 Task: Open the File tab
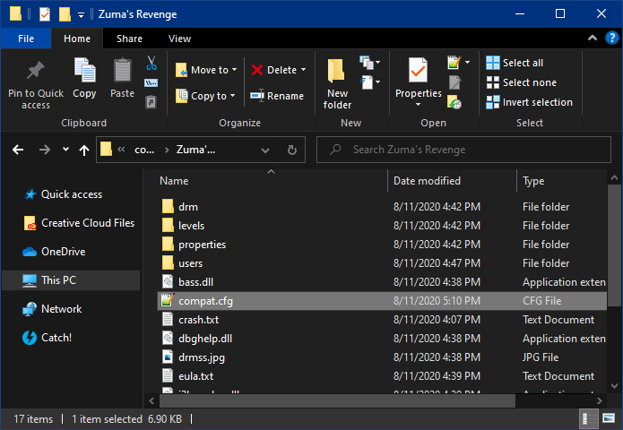[x=26, y=39]
